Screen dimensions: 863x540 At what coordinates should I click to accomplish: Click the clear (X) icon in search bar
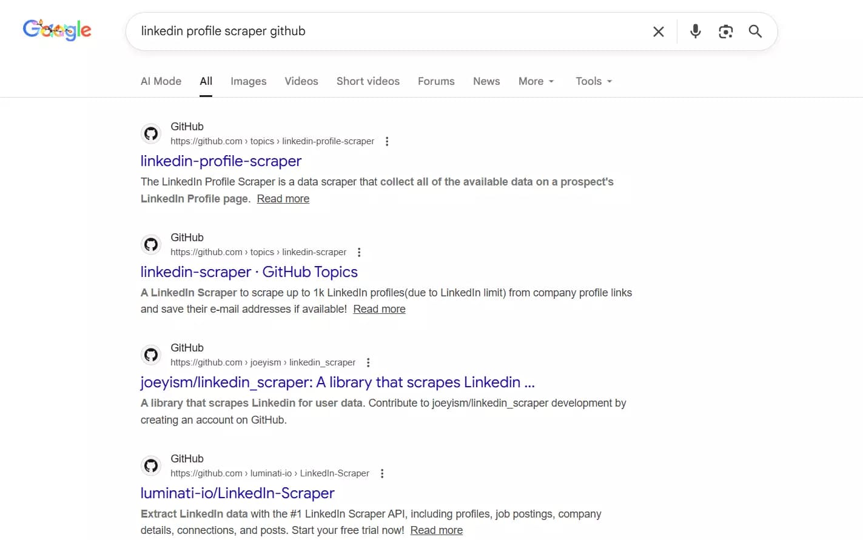click(658, 31)
